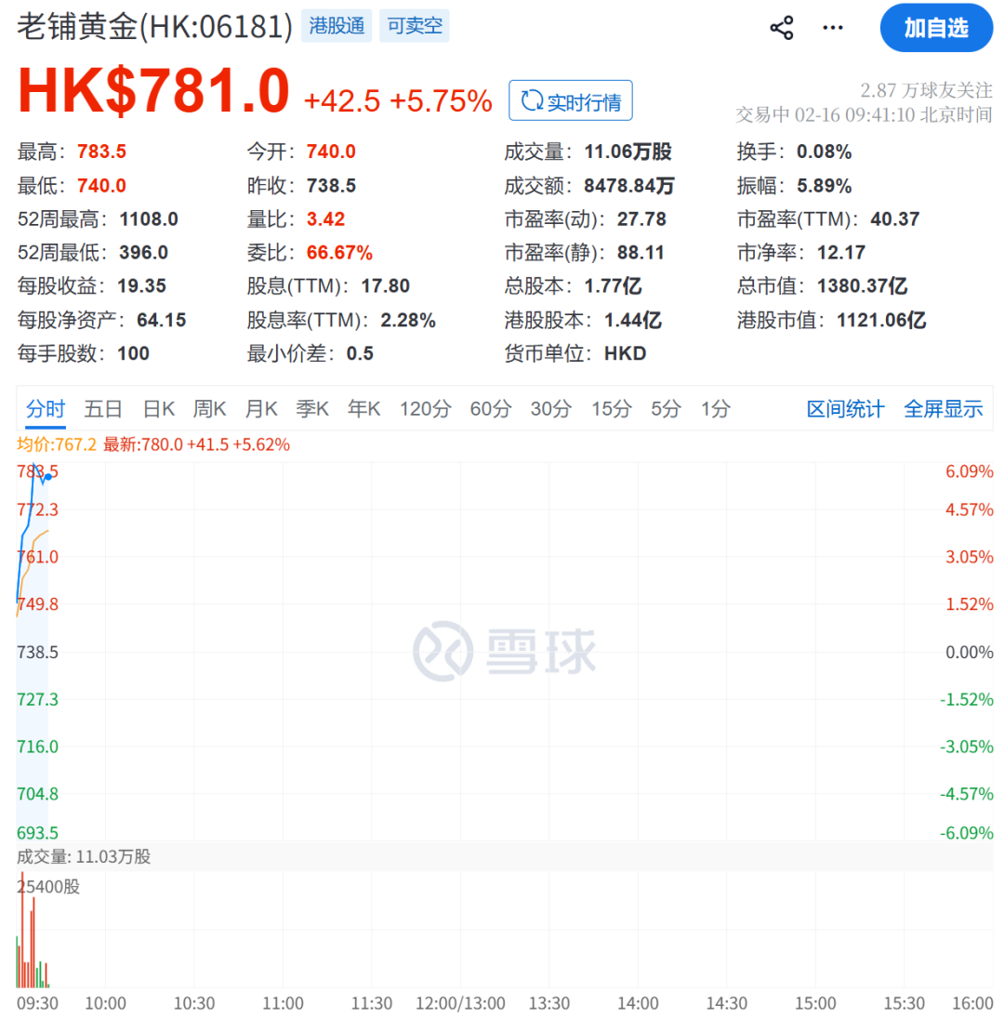Click the 每手股数 value 100

[133, 353]
